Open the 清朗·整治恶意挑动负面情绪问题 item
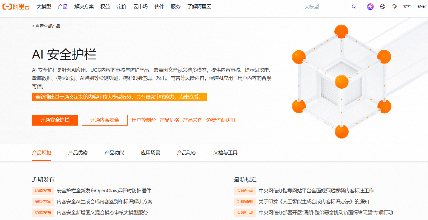Screen dimensions: 428x220 (x=326, y=213)
